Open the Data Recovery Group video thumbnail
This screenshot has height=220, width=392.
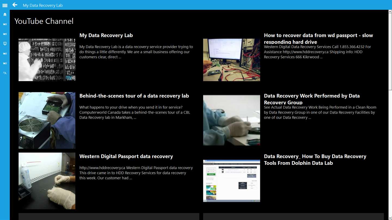231,120
